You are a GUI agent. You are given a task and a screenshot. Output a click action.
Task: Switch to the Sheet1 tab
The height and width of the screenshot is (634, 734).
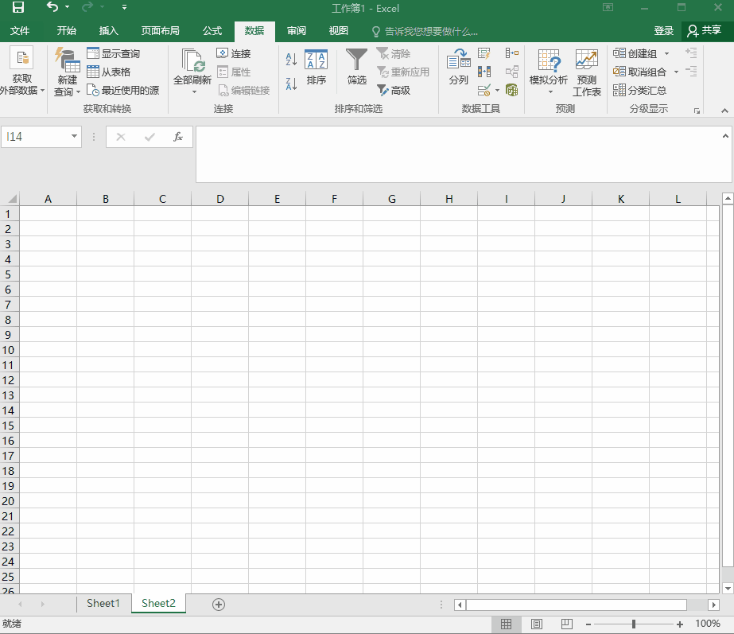103,603
